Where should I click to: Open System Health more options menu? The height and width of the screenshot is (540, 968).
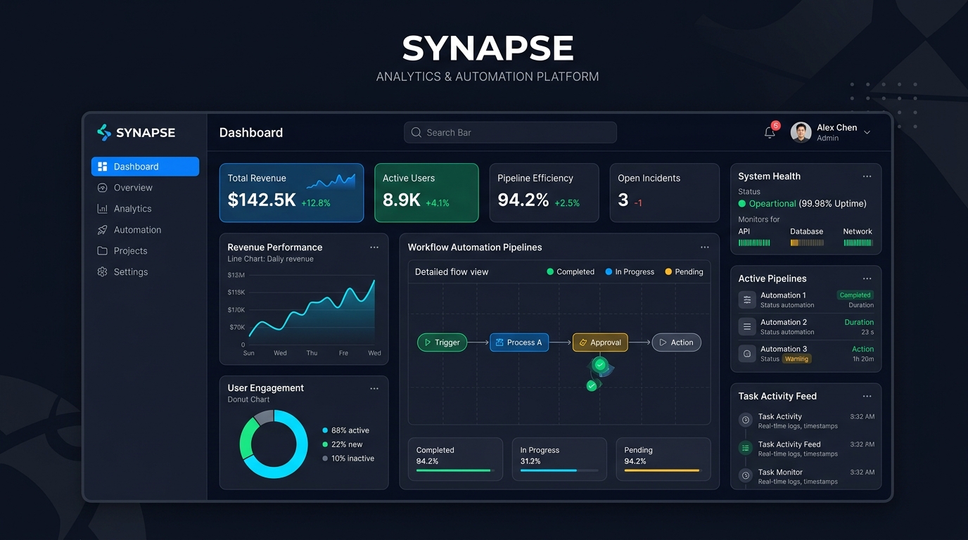click(x=867, y=176)
